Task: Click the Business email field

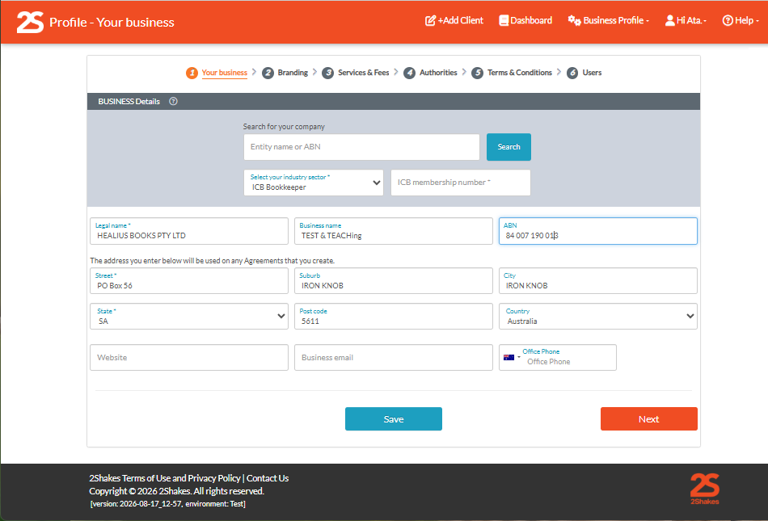Action: pyautogui.click(x=394, y=358)
